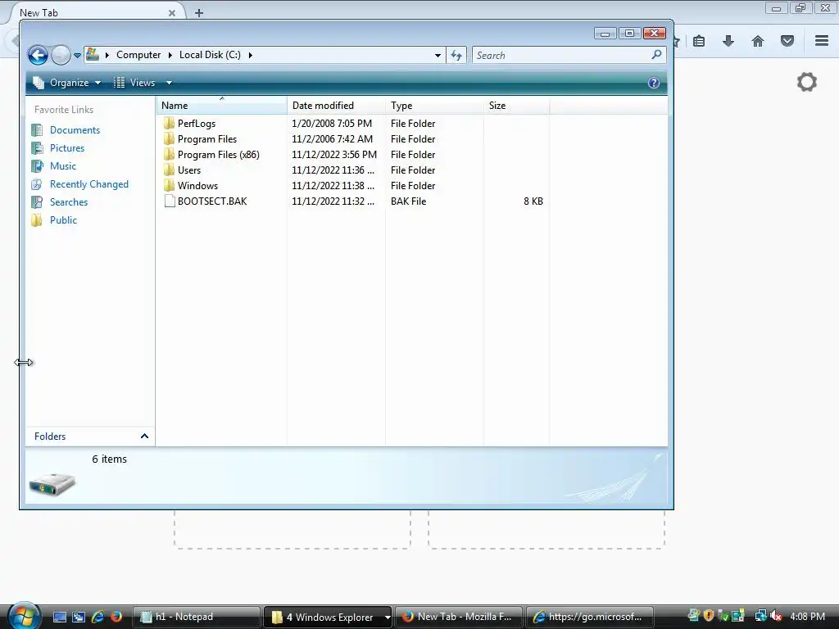This screenshot has height=629, width=839.
Task: Select the Program Files (x86) folder
Action: [x=218, y=155]
